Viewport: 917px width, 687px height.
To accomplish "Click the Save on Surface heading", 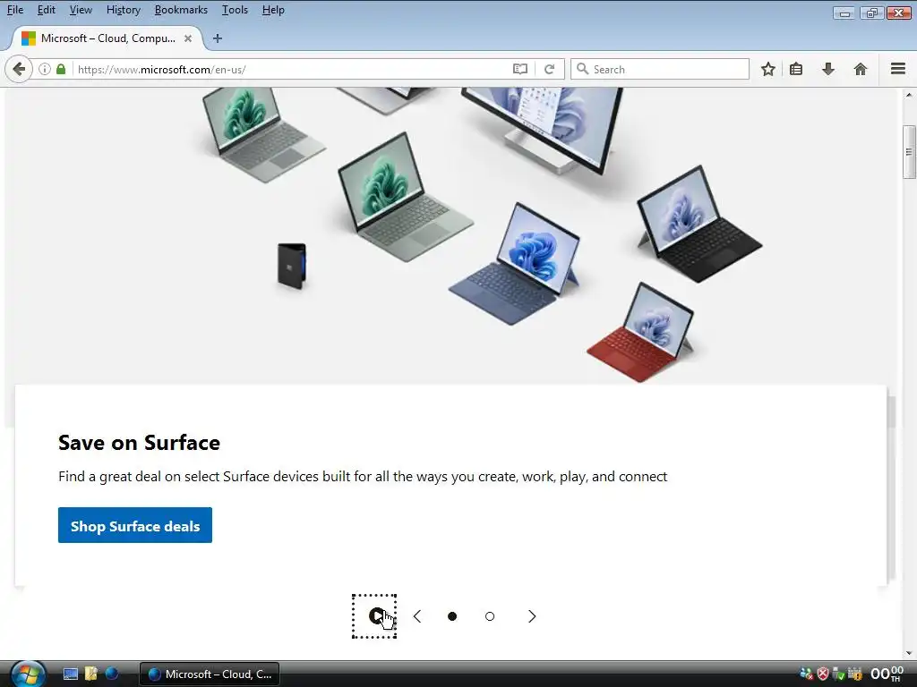I will coord(139,443).
